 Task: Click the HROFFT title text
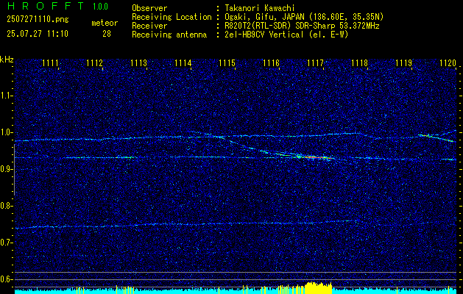coord(46,6)
